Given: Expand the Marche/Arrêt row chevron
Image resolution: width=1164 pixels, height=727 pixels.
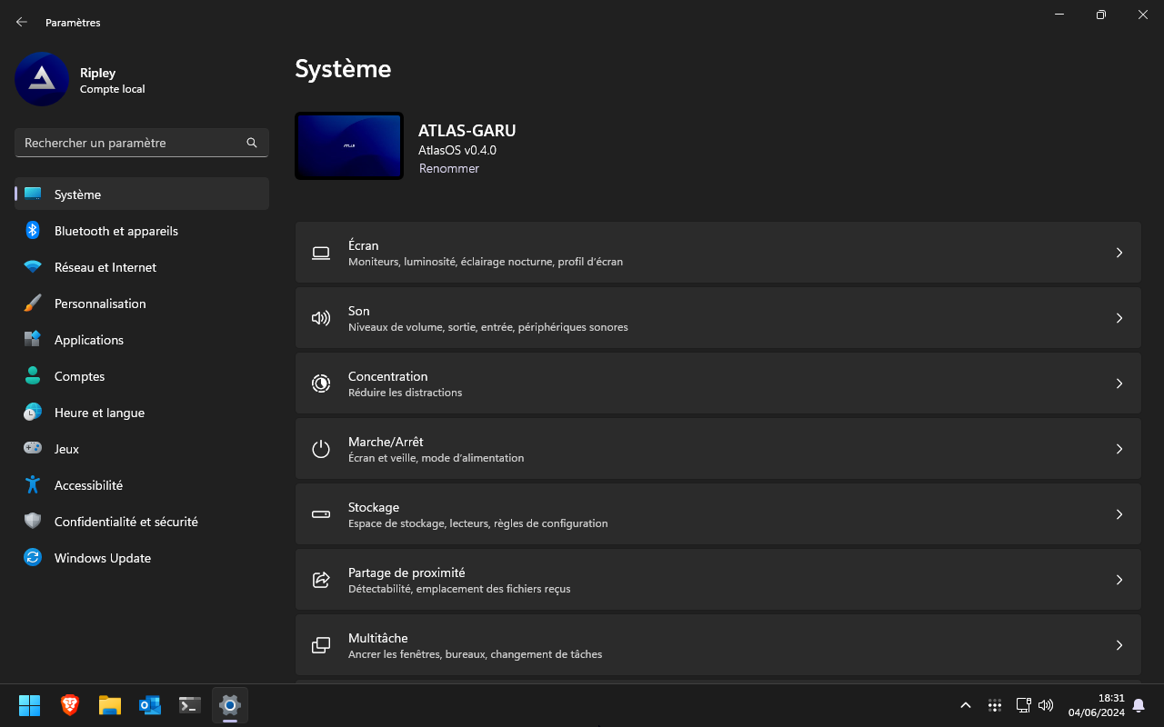Looking at the screenshot, I should (1119, 449).
